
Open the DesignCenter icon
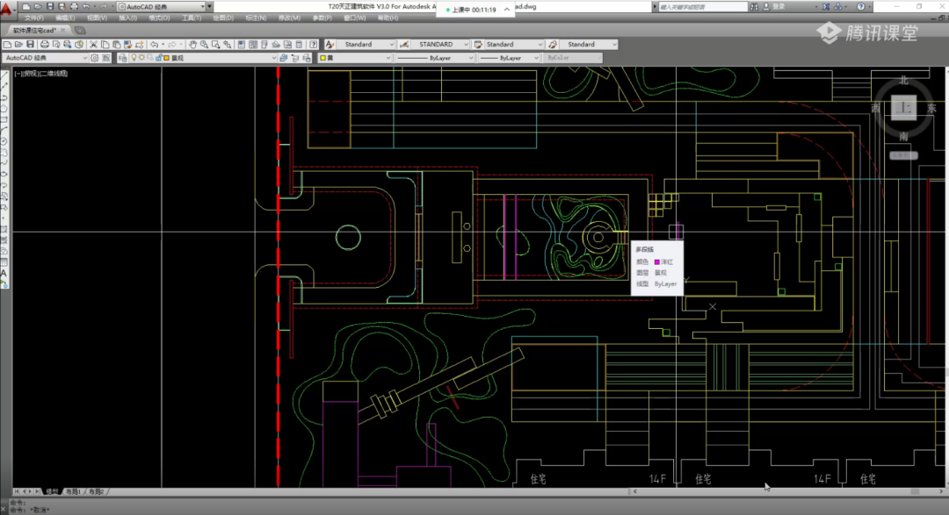[253, 45]
